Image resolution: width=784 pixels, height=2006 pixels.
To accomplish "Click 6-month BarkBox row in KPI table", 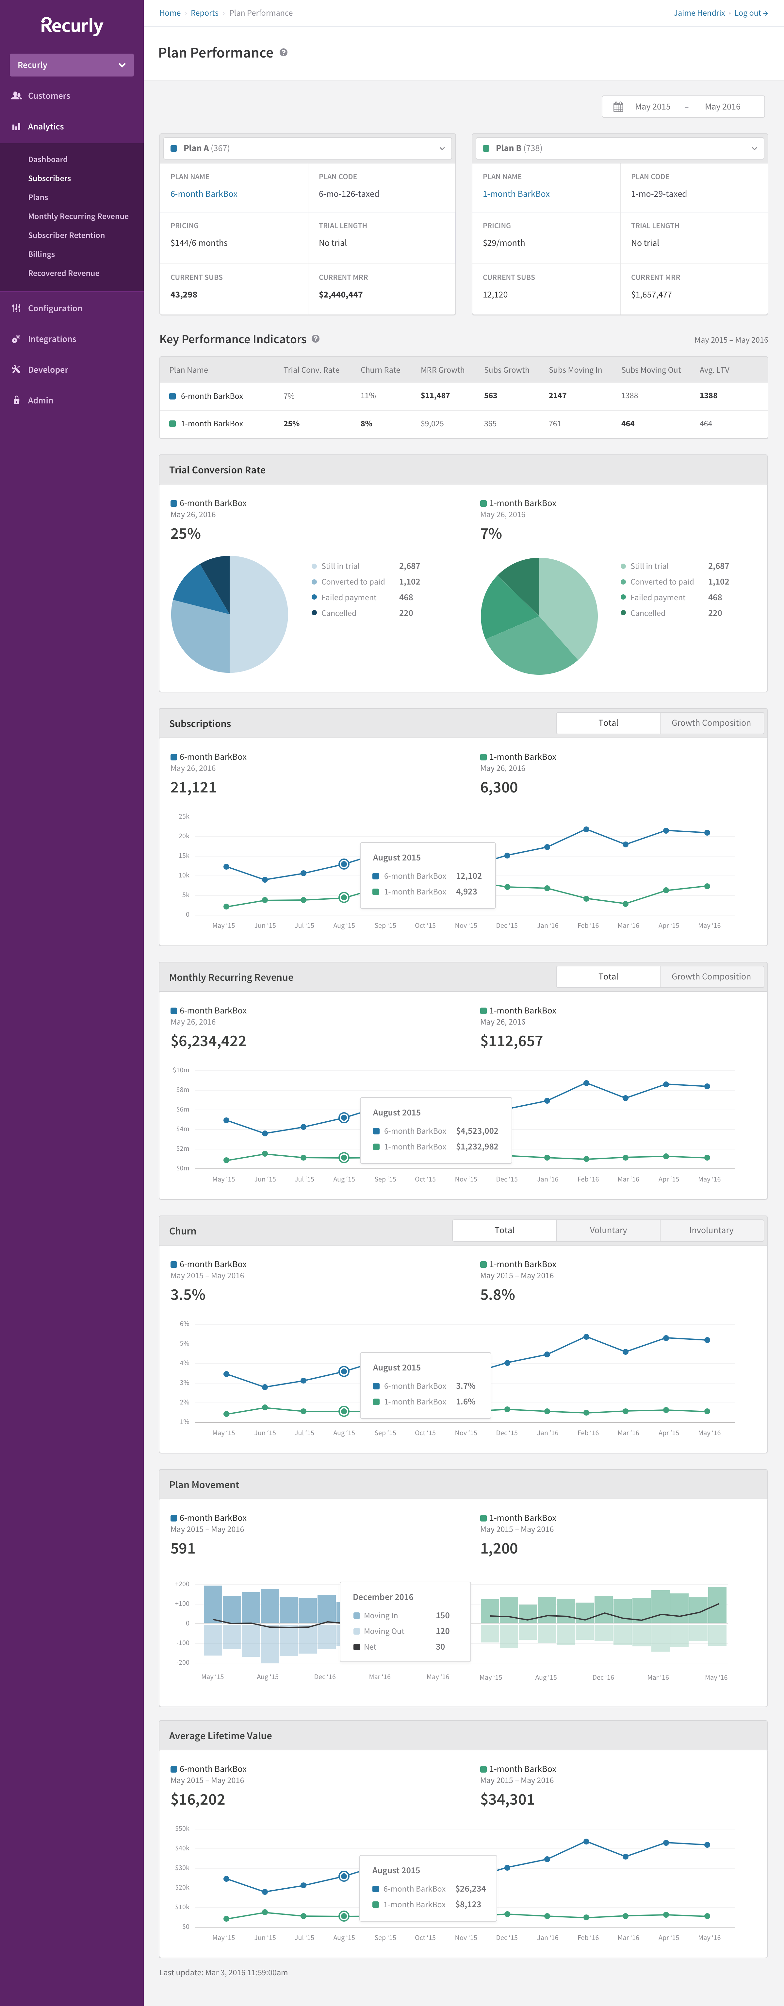I will (x=464, y=396).
